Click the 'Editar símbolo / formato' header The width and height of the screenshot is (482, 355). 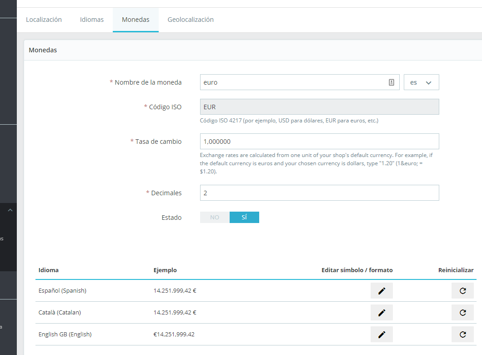pyautogui.click(x=357, y=270)
